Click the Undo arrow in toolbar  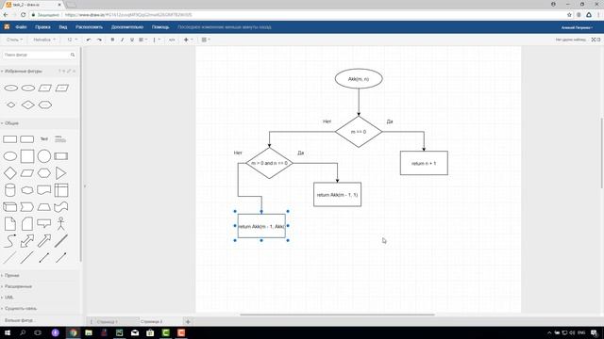pos(89,40)
